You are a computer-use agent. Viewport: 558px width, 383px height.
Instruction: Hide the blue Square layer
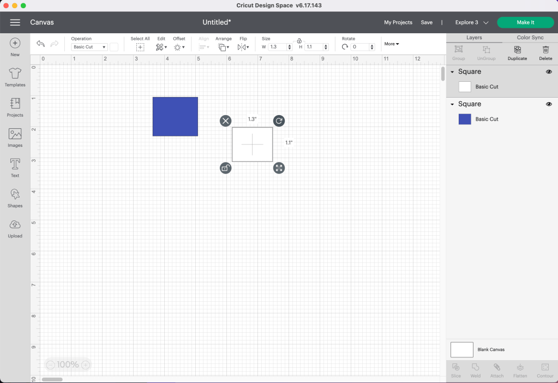(x=549, y=104)
